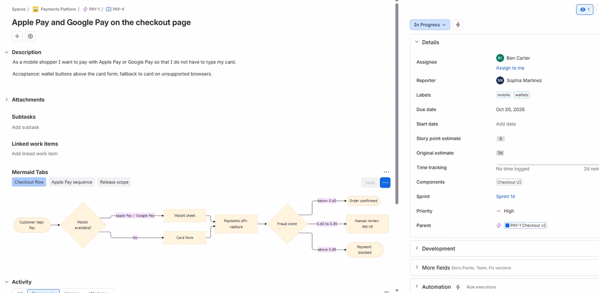Screen dimensions: 599x293
Task: Click the Payments Platform project icon in breadcrumb
Action: tap(36, 9)
